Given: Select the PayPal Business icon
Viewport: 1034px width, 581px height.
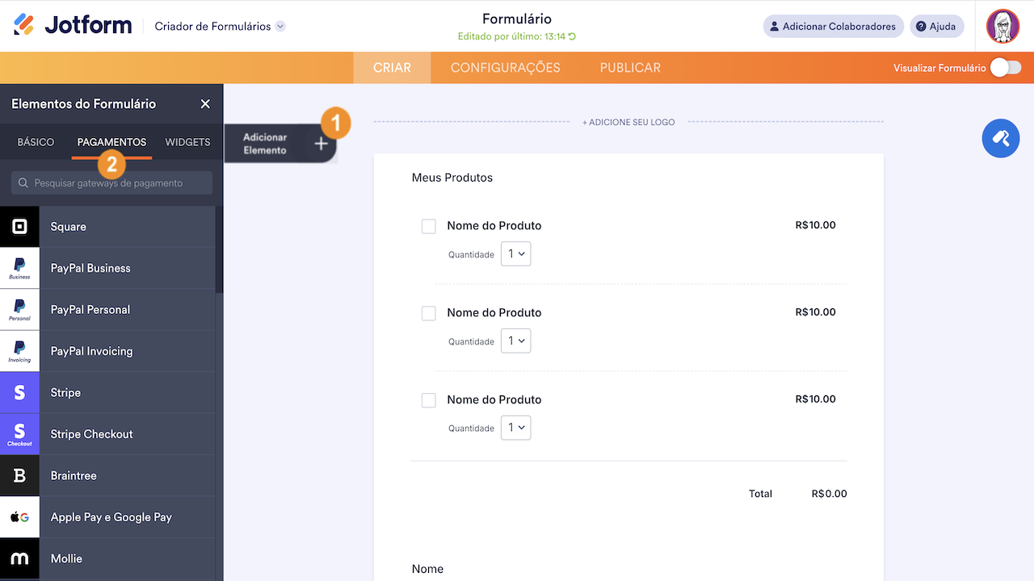Looking at the screenshot, I should coord(19,268).
